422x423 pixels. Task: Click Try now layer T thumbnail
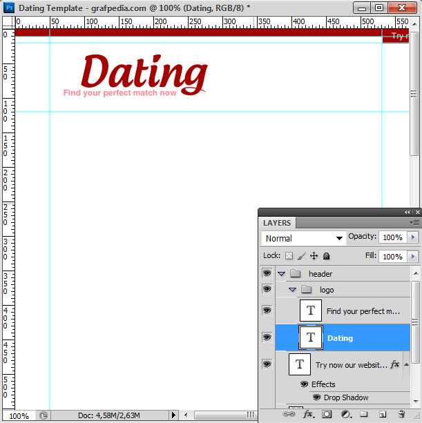[300, 364]
